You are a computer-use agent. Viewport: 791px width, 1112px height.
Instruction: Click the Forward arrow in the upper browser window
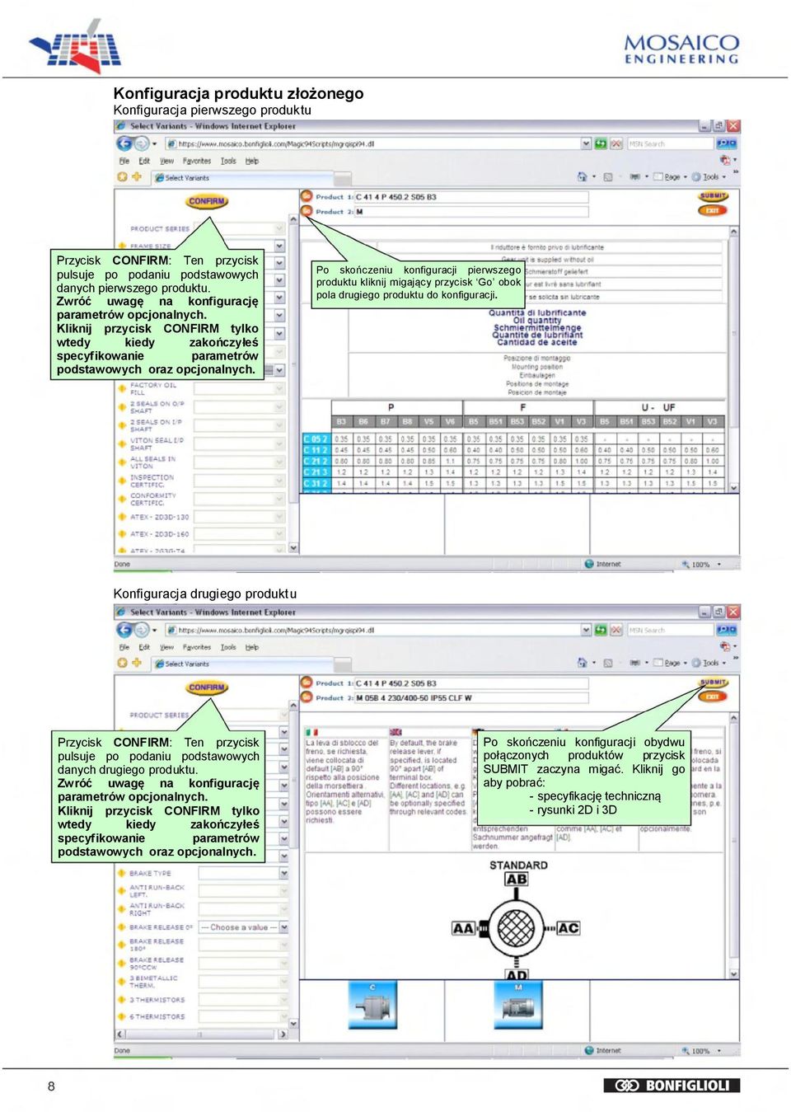[141, 143]
